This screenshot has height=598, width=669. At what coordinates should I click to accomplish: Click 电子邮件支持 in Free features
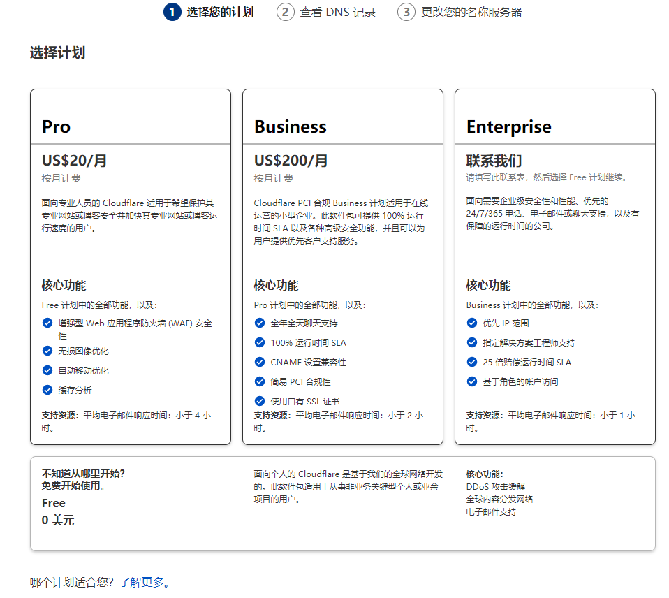click(492, 512)
